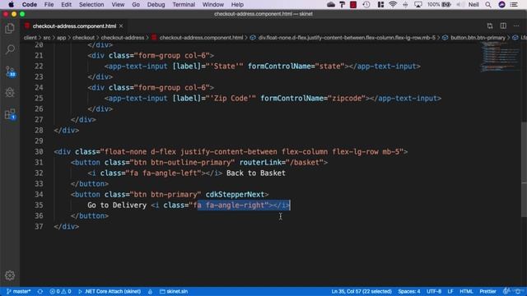Screen dimensions: 527x296
Task: Change language mode HTML
Action: 466,291
